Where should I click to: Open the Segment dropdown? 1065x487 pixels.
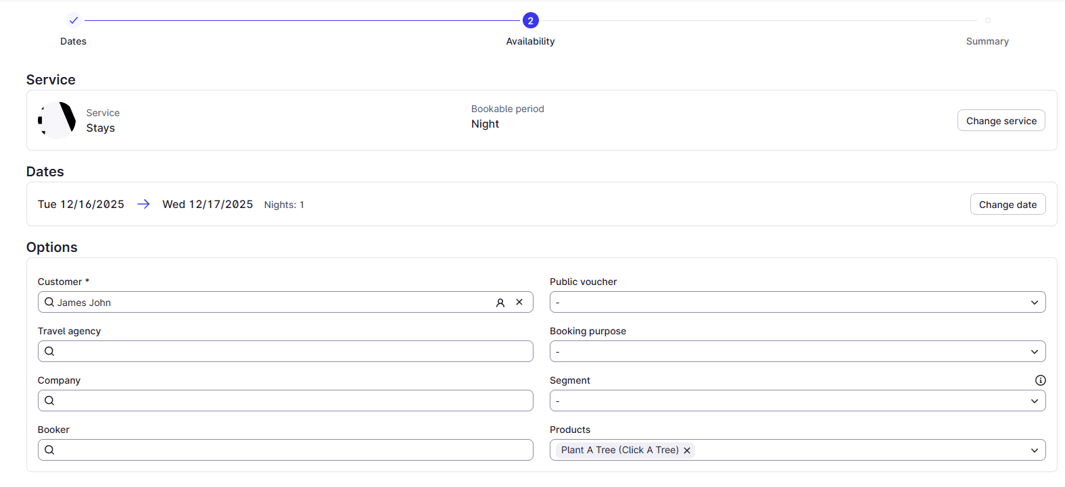797,401
